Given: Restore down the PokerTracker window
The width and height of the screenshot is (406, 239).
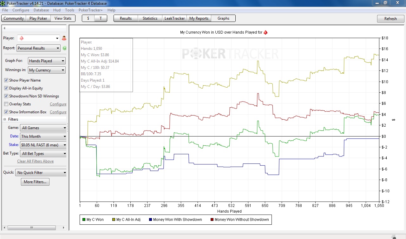Looking at the screenshot, I should tap(385, 3).
